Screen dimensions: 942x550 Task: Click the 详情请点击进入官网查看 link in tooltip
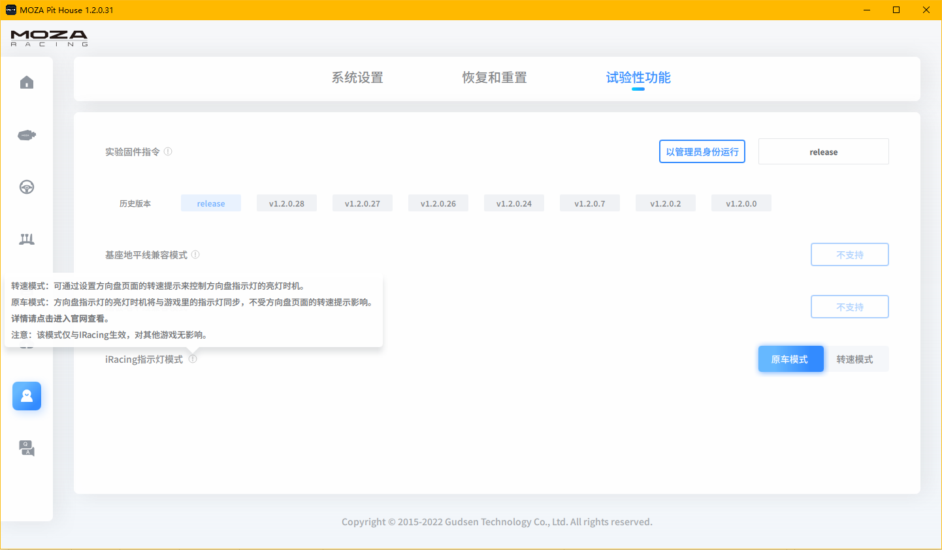click(60, 318)
